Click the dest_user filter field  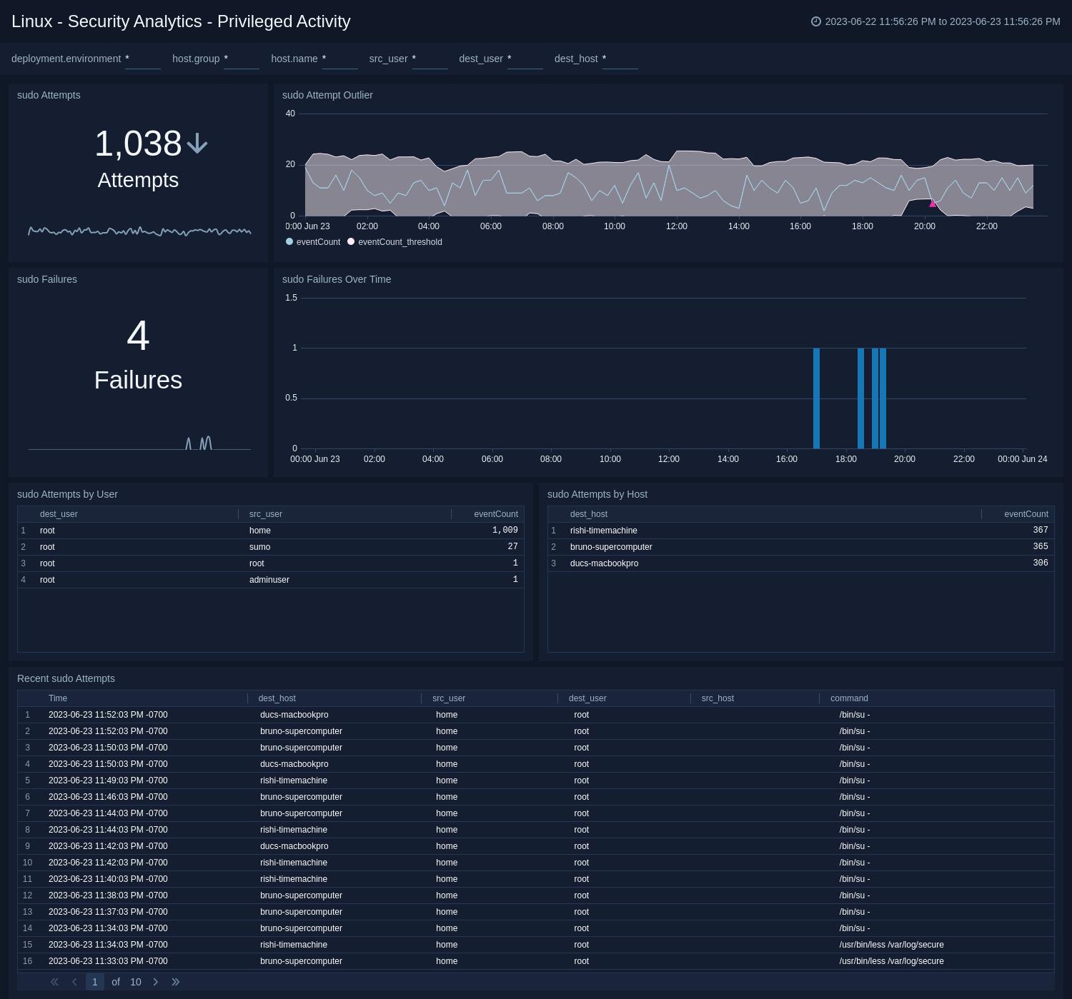point(525,59)
